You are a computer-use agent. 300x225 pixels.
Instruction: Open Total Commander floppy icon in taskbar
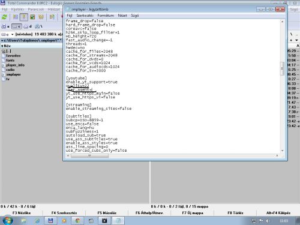click(x=50, y=221)
